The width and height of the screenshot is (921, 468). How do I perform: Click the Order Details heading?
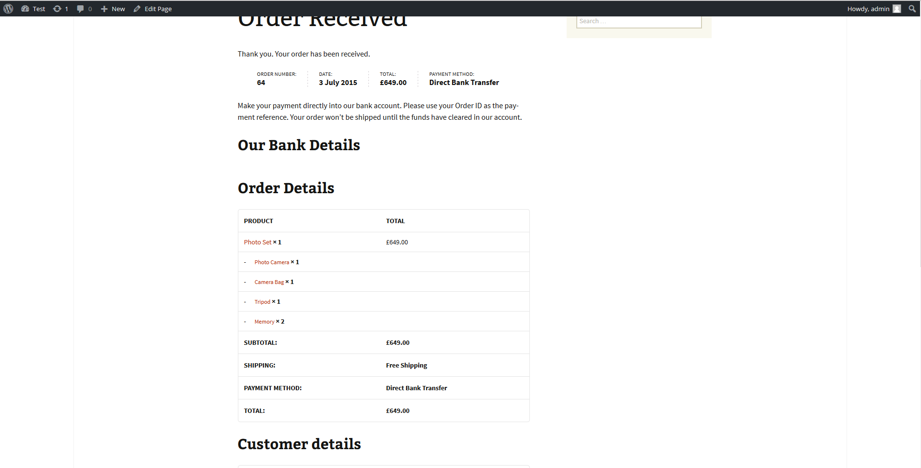286,188
